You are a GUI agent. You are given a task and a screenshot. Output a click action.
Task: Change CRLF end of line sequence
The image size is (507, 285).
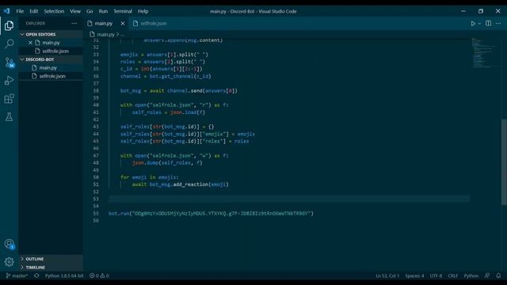[x=452, y=275]
